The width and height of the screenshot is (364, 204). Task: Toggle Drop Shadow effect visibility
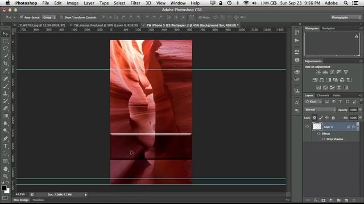(324, 139)
